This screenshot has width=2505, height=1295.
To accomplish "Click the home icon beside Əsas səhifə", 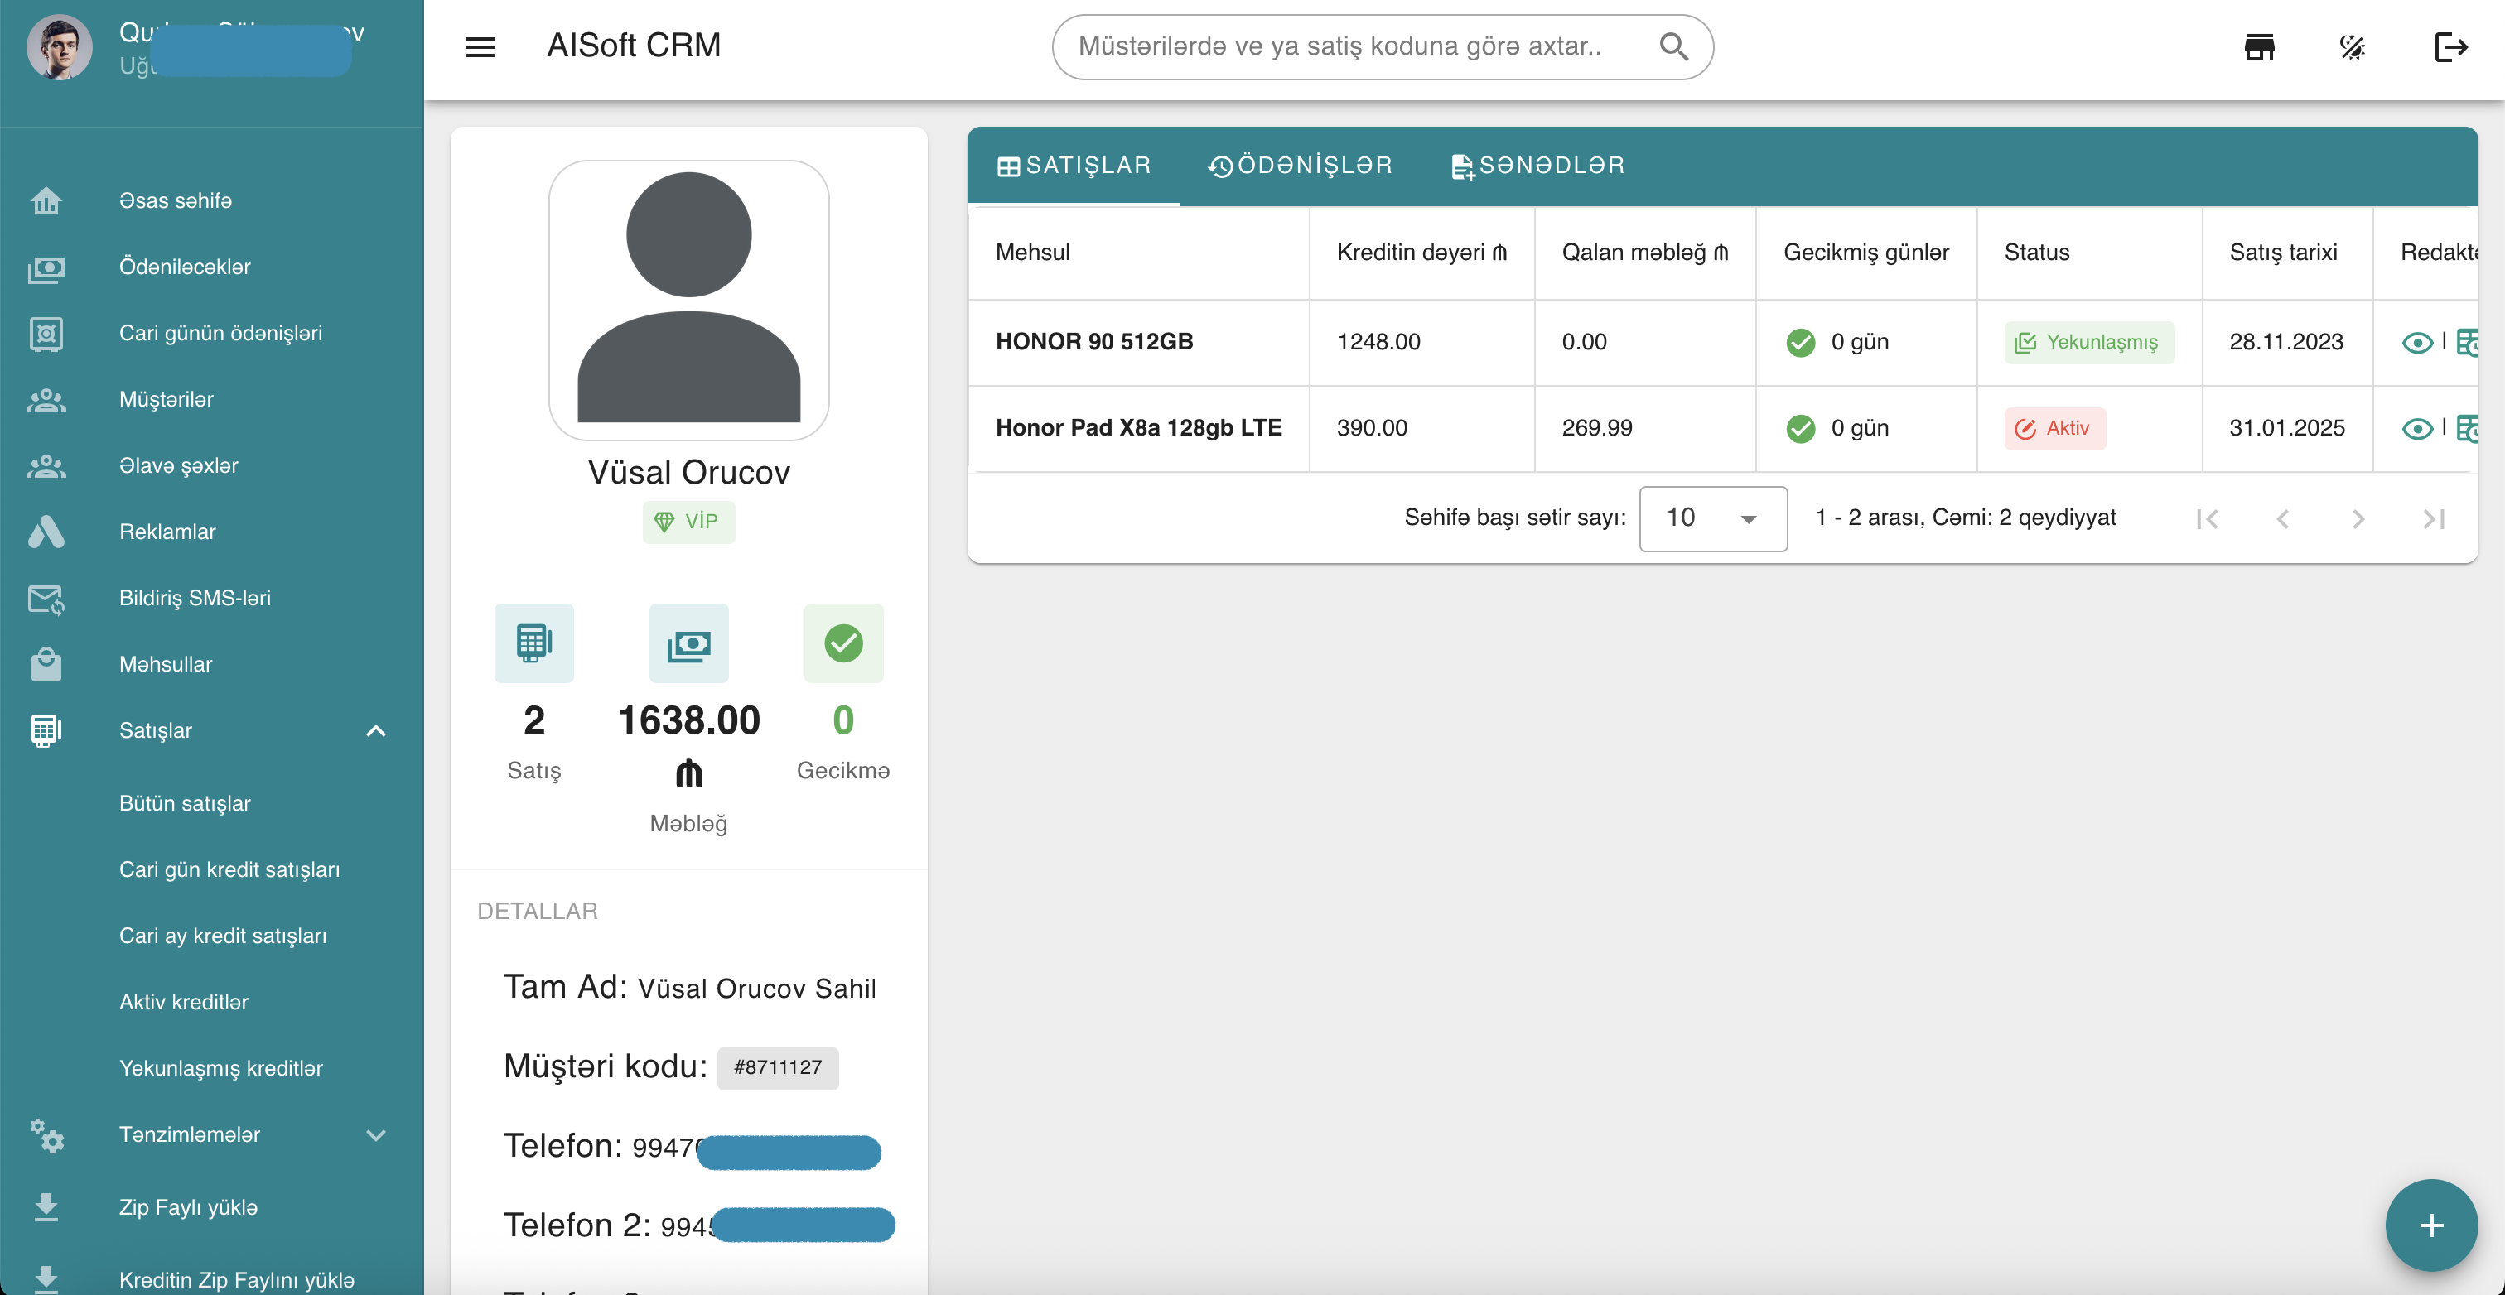I will tap(46, 200).
